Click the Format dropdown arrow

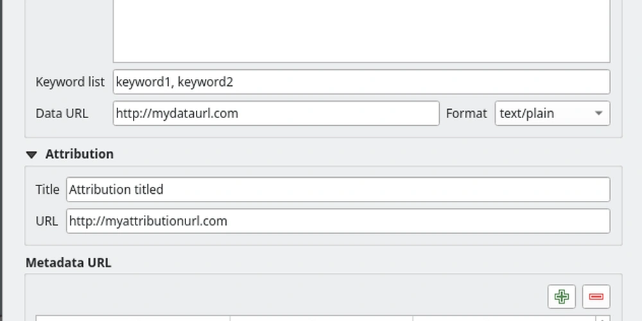click(598, 114)
